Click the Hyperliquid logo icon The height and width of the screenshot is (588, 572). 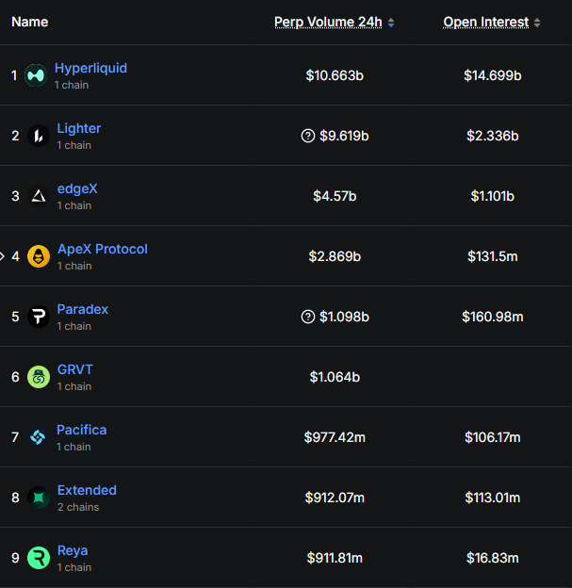(x=36, y=75)
